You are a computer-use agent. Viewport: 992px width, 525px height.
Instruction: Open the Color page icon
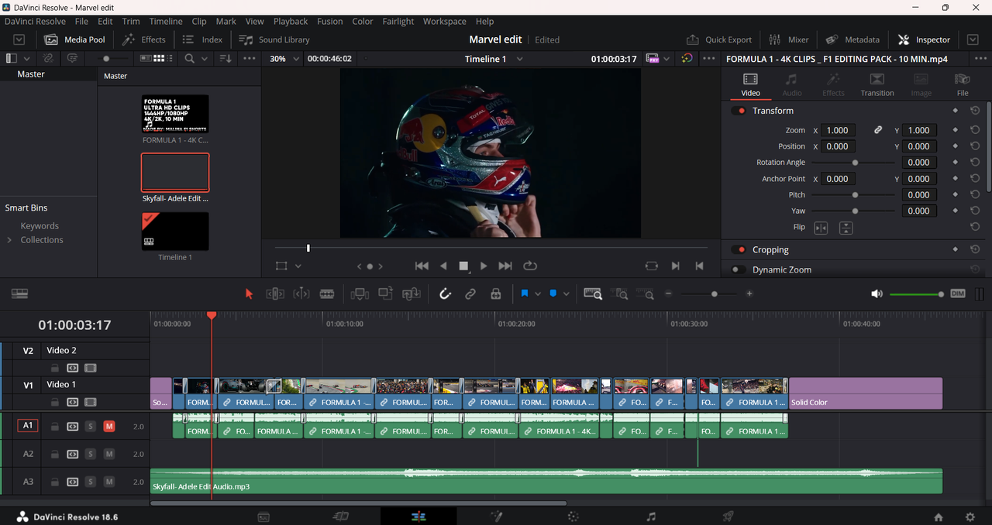coord(573,516)
